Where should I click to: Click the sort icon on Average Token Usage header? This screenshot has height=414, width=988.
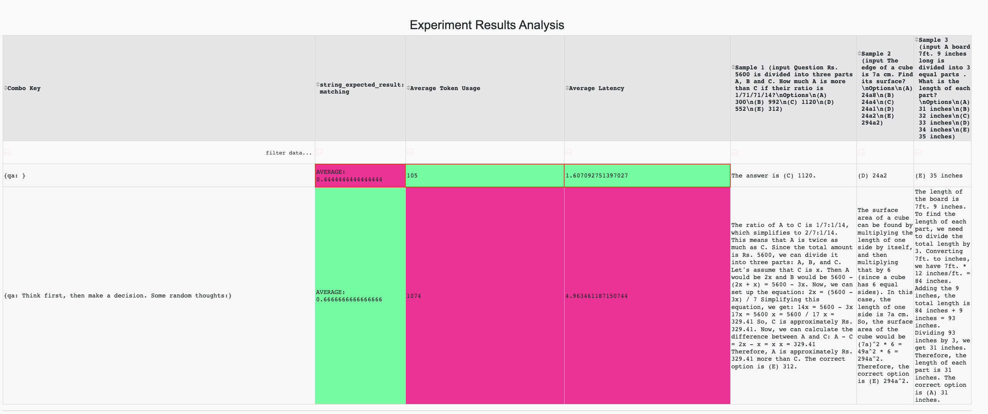(408, 88)
